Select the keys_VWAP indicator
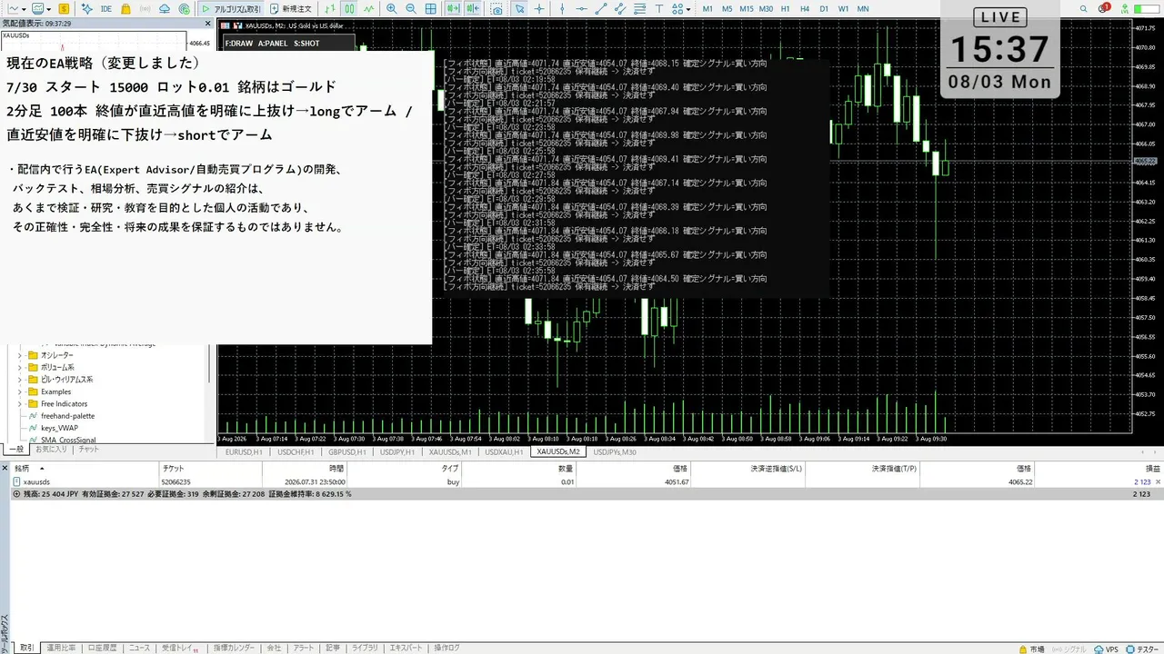Image resolution: width=1164 pixels, height=654 pixels. (59, 428)
